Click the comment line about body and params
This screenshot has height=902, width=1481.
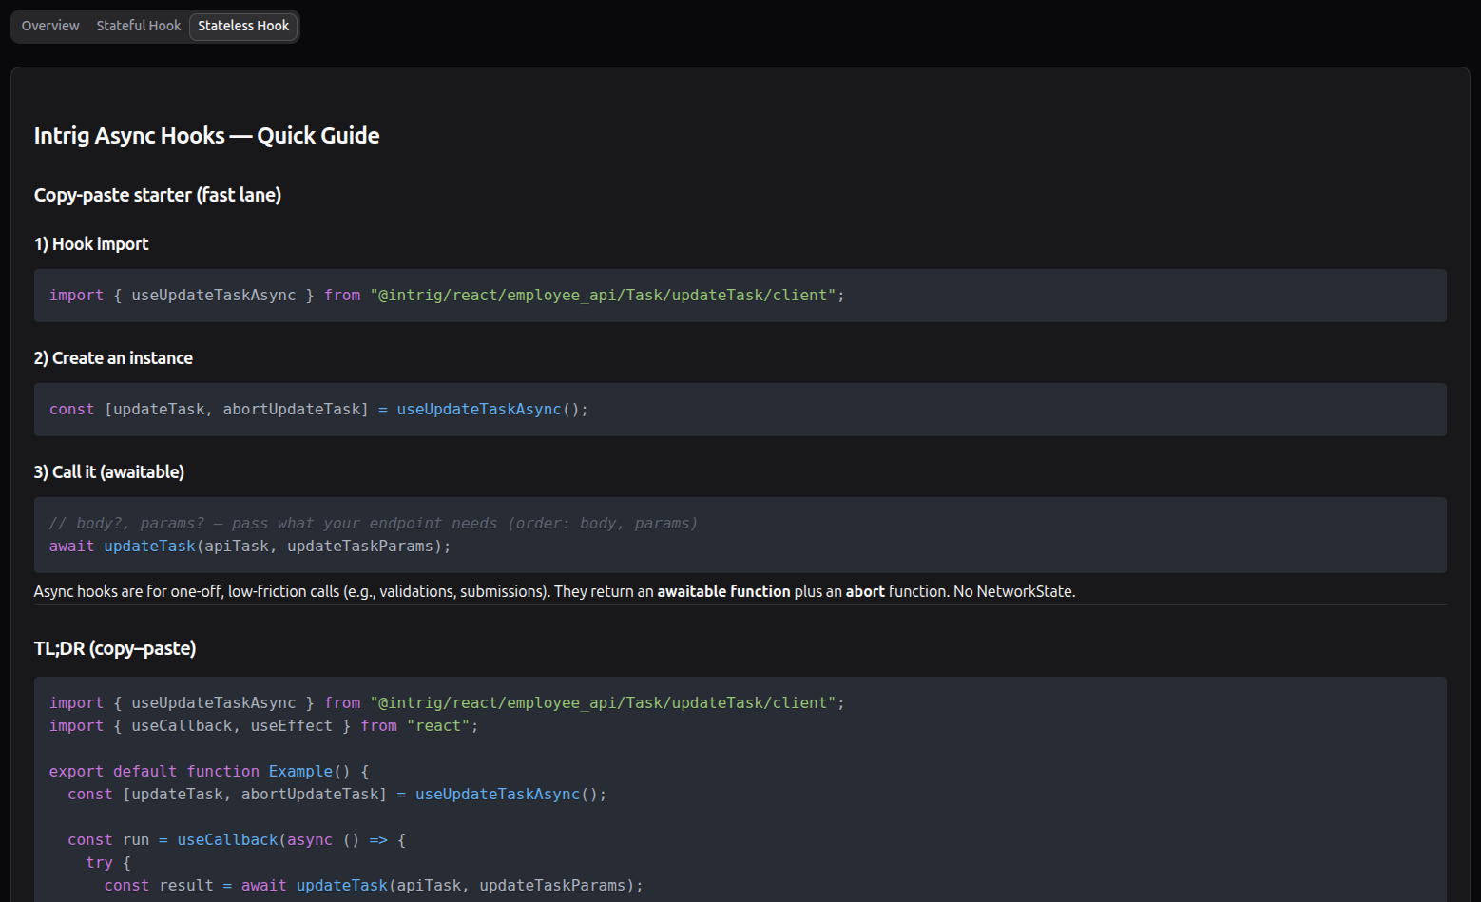pos(373,523)
